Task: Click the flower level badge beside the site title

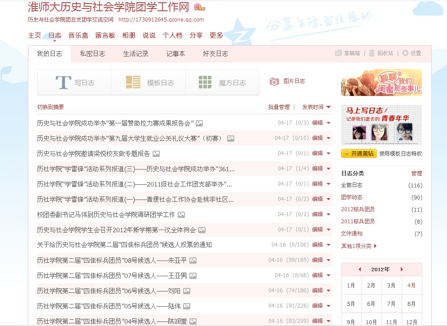Action: (x=199, y=7)
